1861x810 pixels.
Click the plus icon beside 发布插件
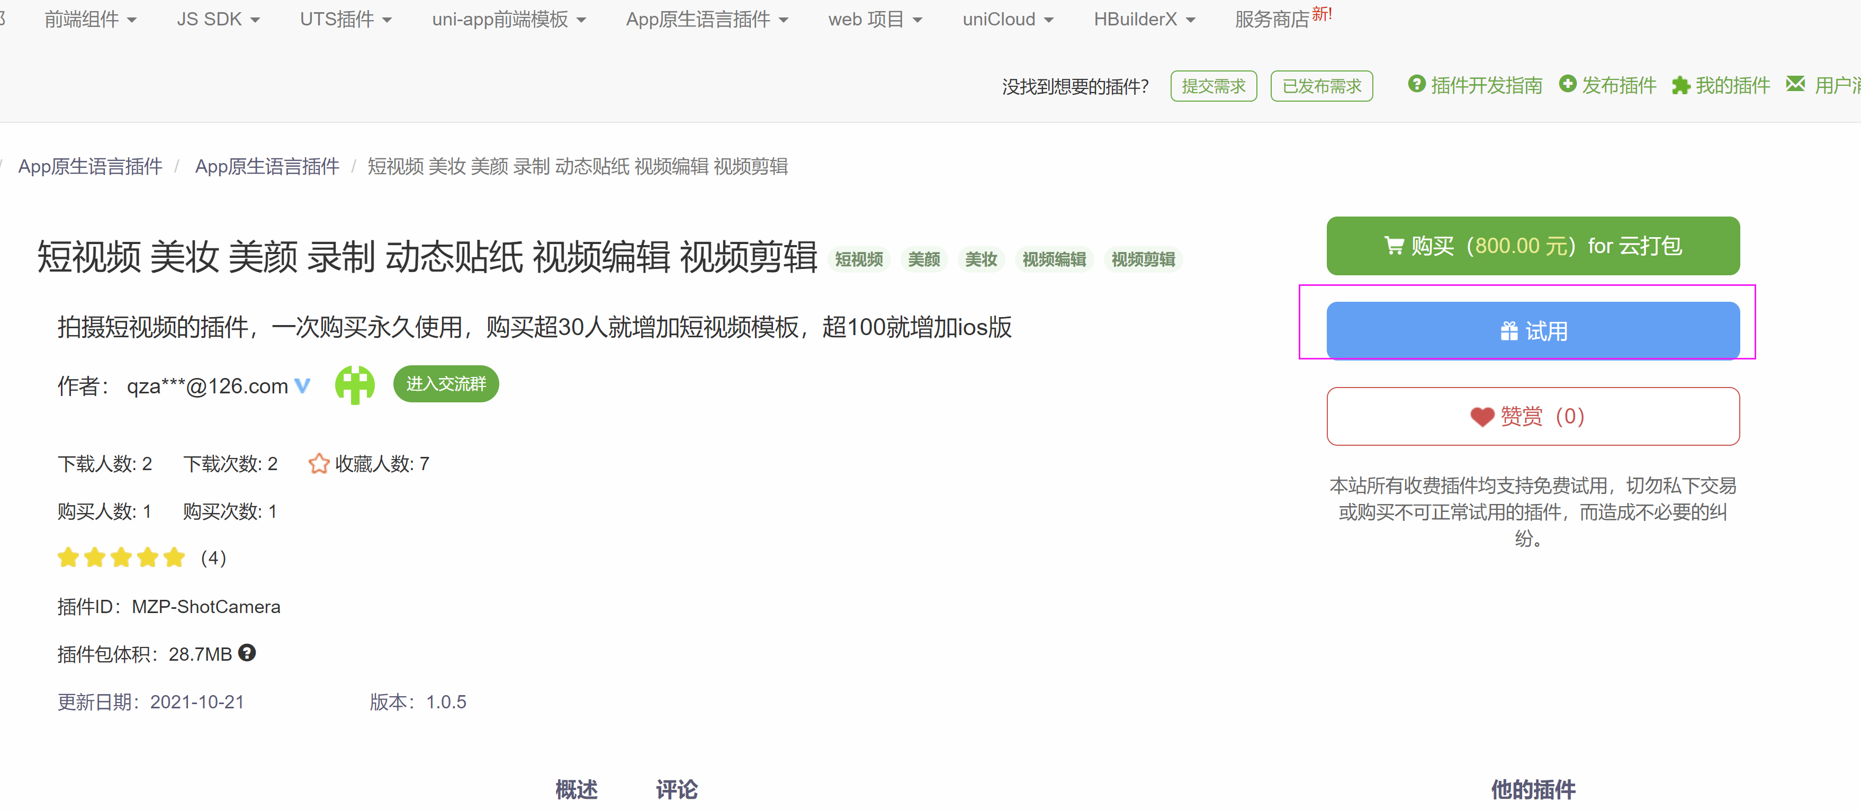click(1567, 84)
